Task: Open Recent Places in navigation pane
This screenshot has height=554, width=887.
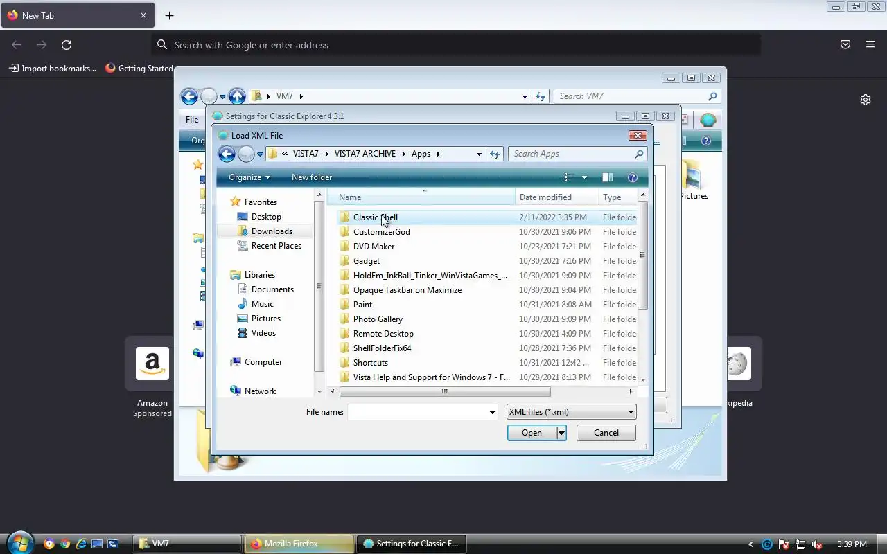Action: 276,245
